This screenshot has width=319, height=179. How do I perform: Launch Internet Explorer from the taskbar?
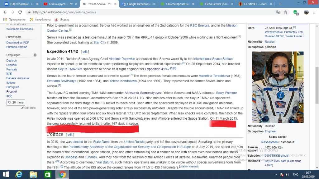click(x=19, y=174)
